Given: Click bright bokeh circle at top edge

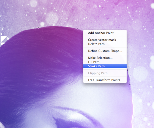Looking at the screenshot, I should [33, 3].
